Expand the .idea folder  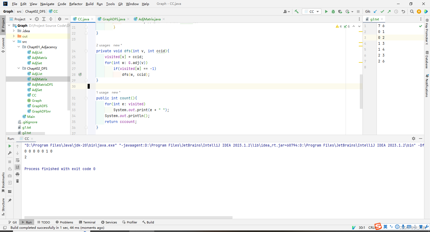click(14, 31)
